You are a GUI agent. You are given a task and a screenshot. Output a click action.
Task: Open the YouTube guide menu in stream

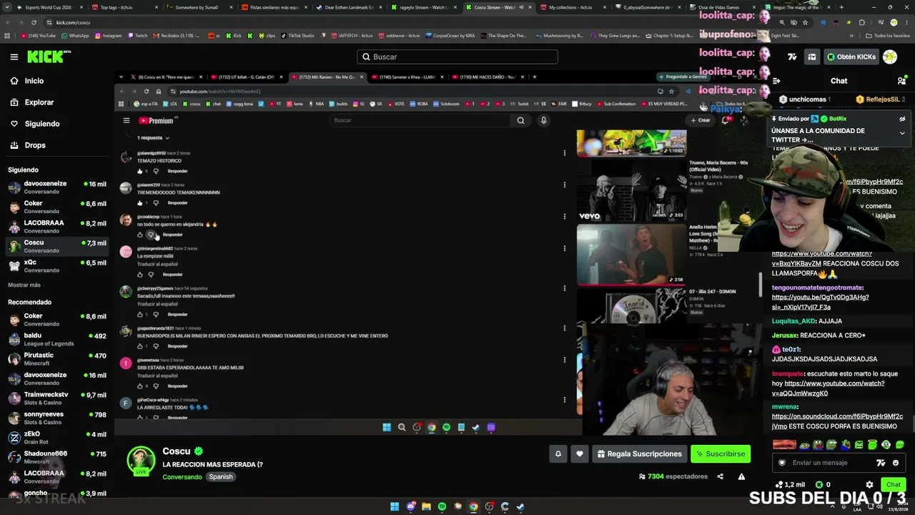coord(127,121)
